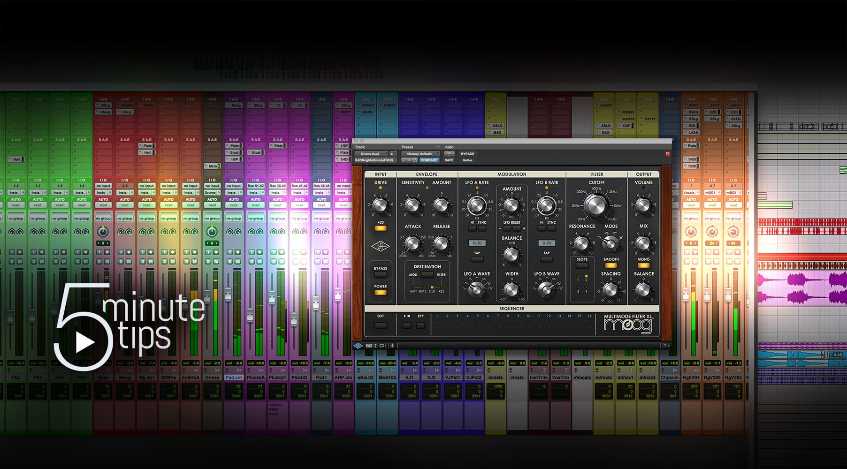This screenshot has width=847, height=469.
Task: Click the CUTOFF knob
Action: (x=596, y=205)
